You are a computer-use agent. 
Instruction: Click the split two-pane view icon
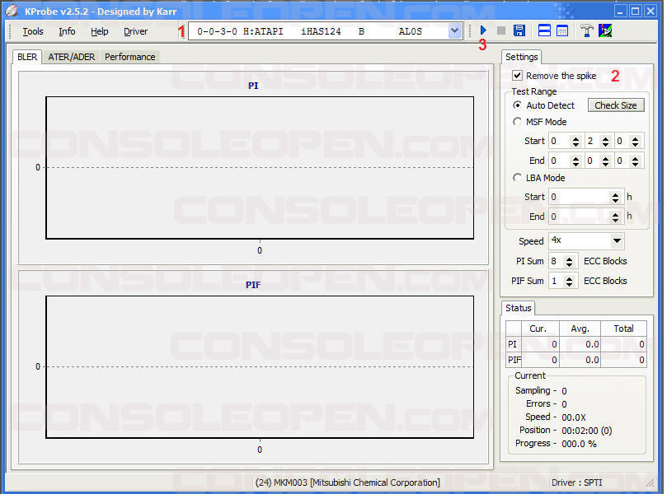click(544, 30)
